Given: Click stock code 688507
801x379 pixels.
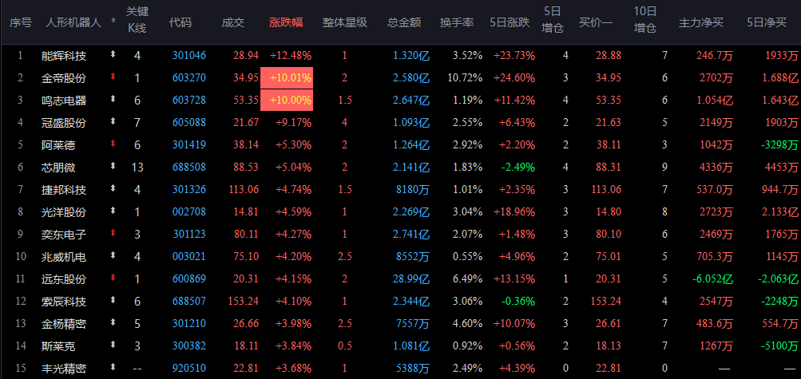Looking at the screenshot, I should [x=189, y=302].
